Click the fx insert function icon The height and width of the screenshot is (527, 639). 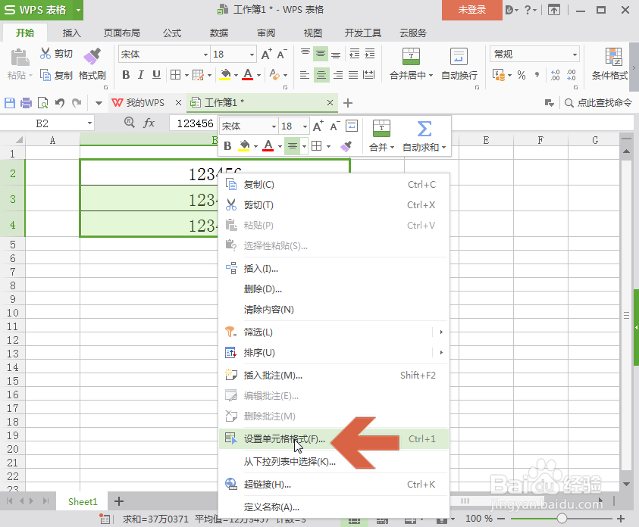(149, 123)
